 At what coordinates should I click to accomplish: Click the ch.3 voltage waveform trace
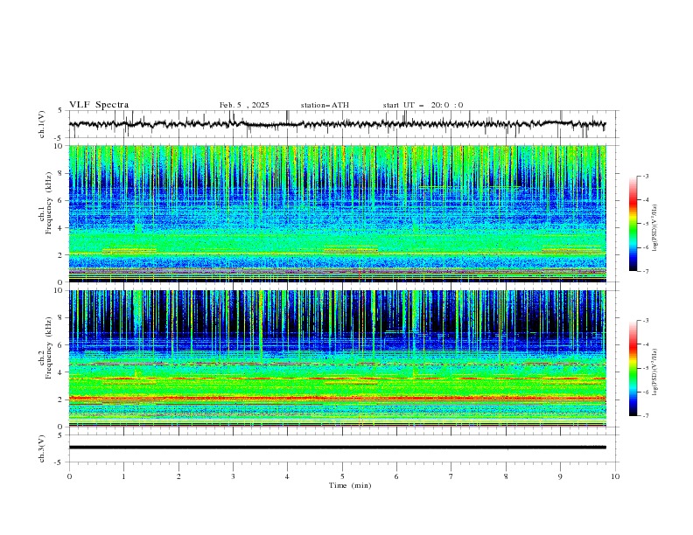(338, 448)
